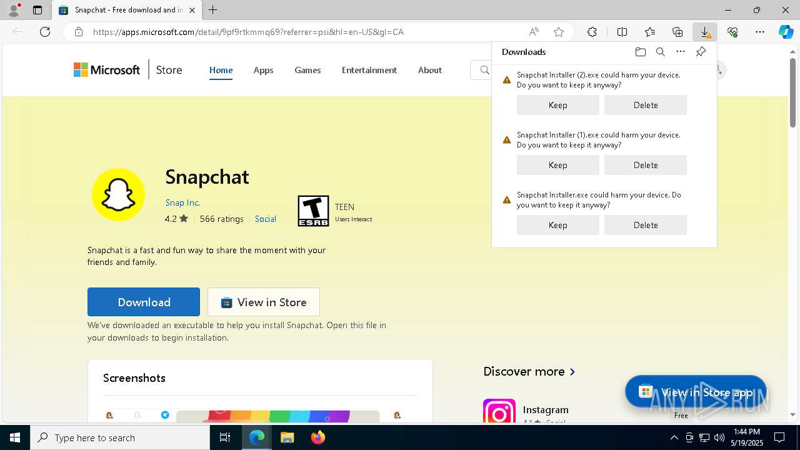800x450 pixels.
Task: Open the Collections icon
Action: pyautogui.click(x=677, y=32)
